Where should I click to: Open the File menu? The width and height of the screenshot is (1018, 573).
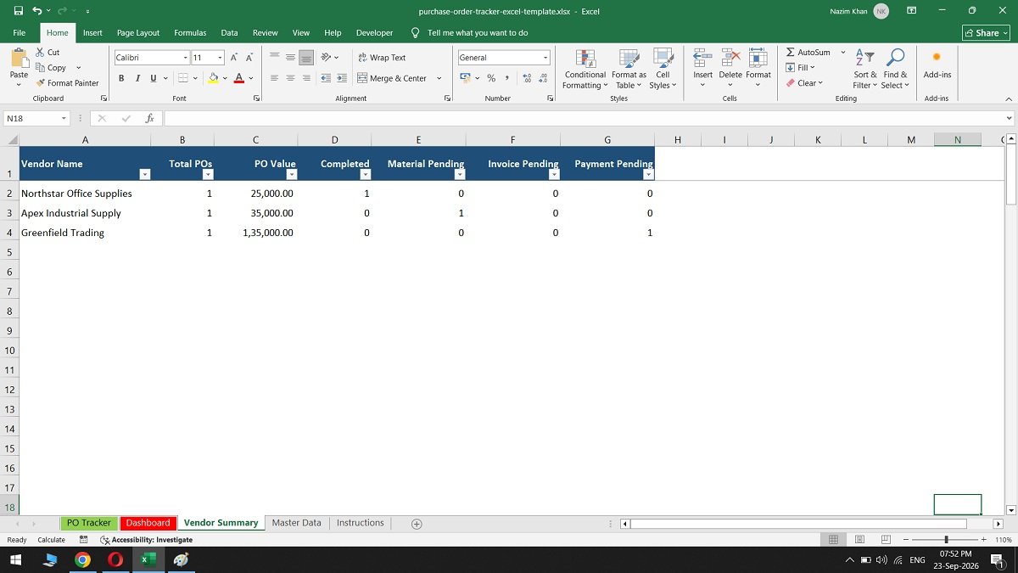(19, 32)
